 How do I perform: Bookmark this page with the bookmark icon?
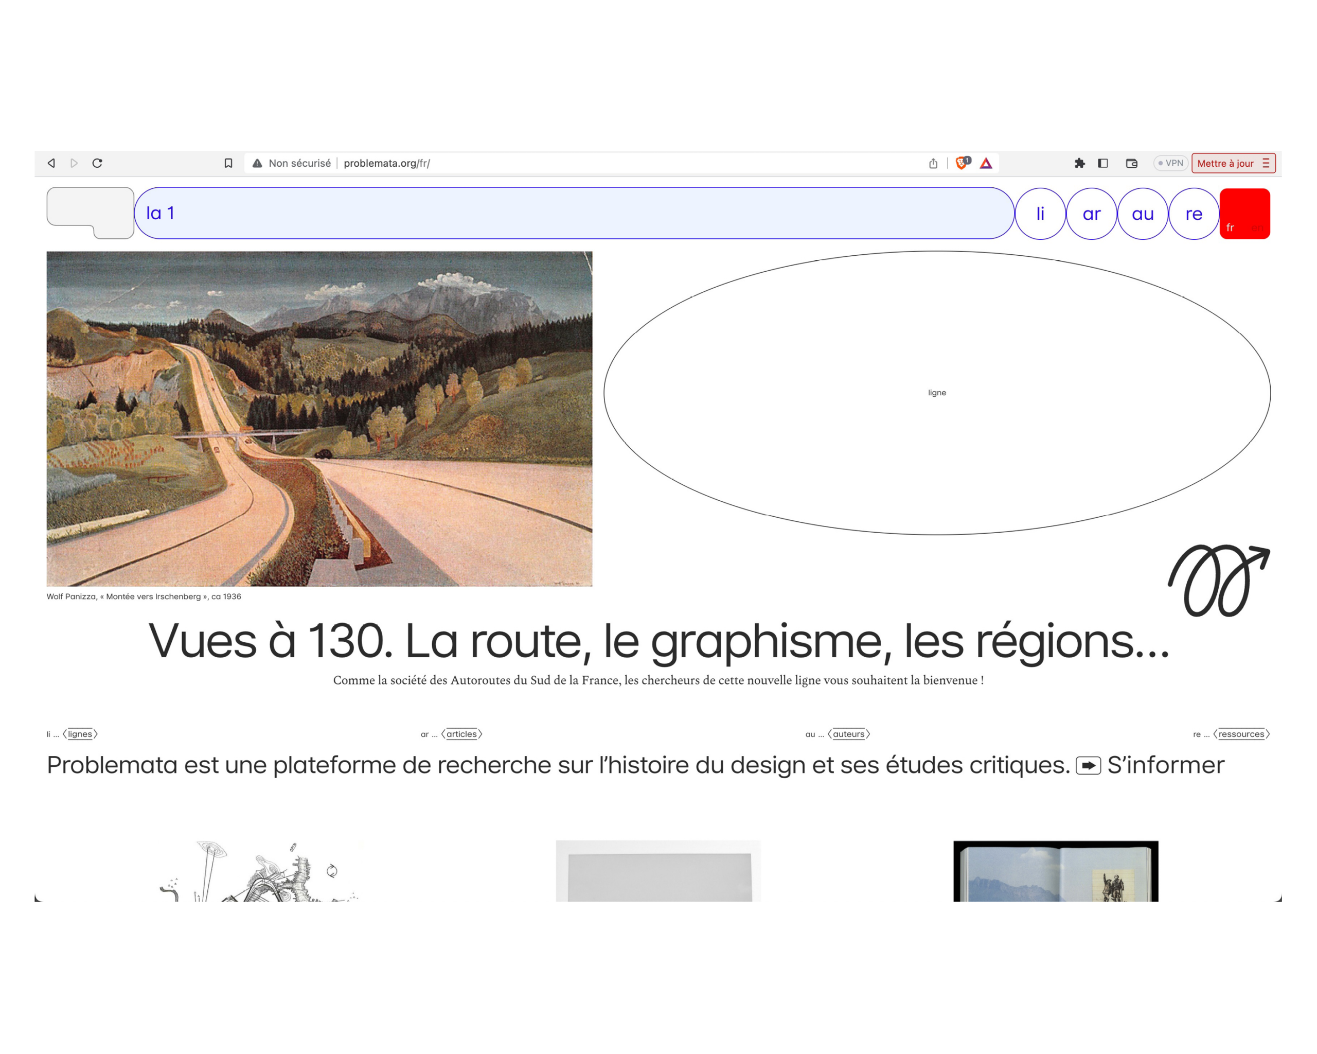[x=228, y=163]
